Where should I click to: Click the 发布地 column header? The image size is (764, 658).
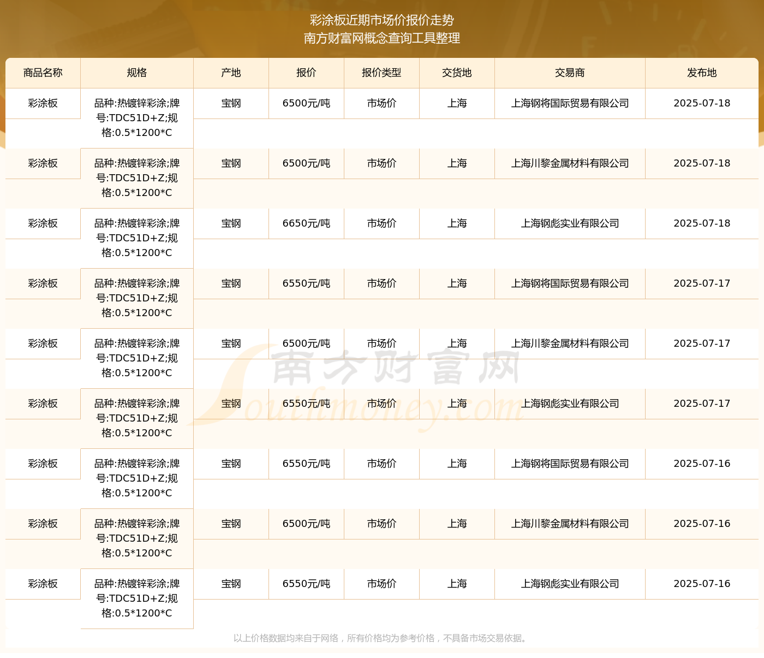tap(702, 73)
